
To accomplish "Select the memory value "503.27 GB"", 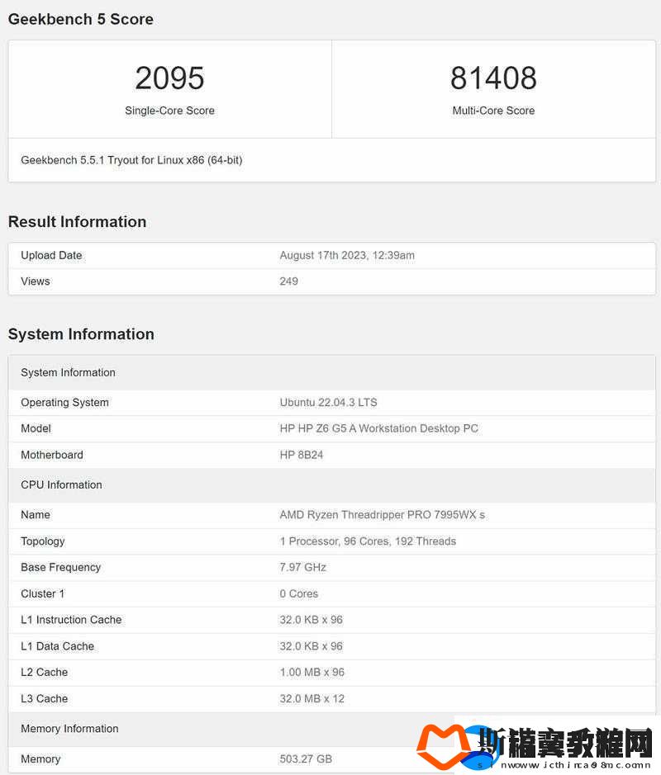I will pyautogui.click(x=306, y=758).
